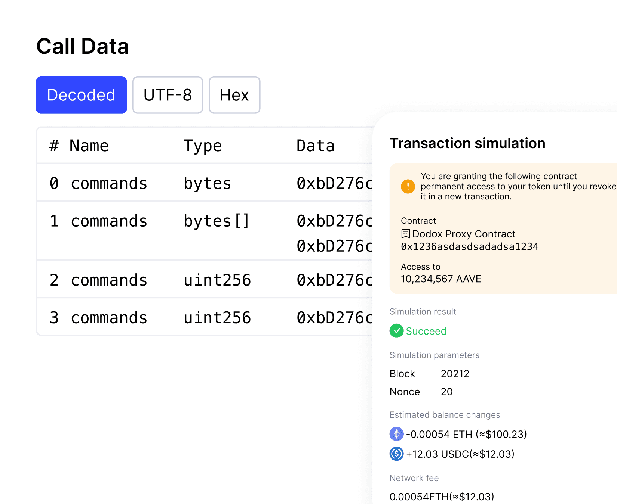Click the Nonce value 20
Screen dimensions: 617x504
pyautogui.click(x=447, y=392)
